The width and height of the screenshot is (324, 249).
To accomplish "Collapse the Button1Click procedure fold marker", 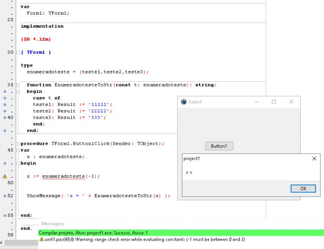I will click(18, 144).
